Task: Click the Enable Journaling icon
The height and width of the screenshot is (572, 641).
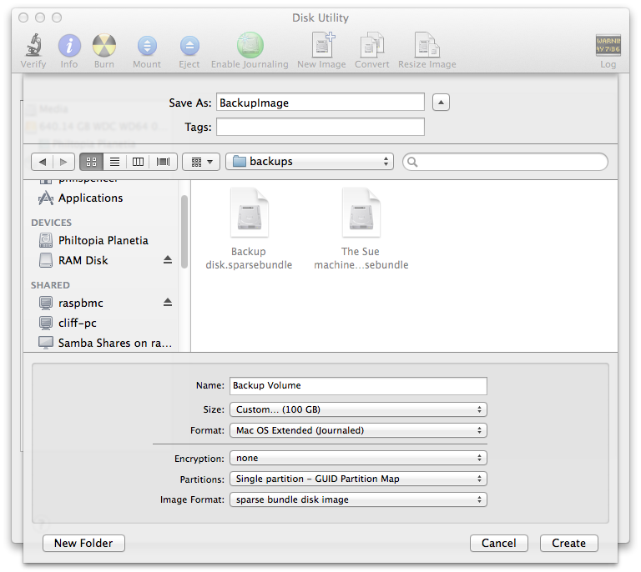Action: (x=250, y=45)
